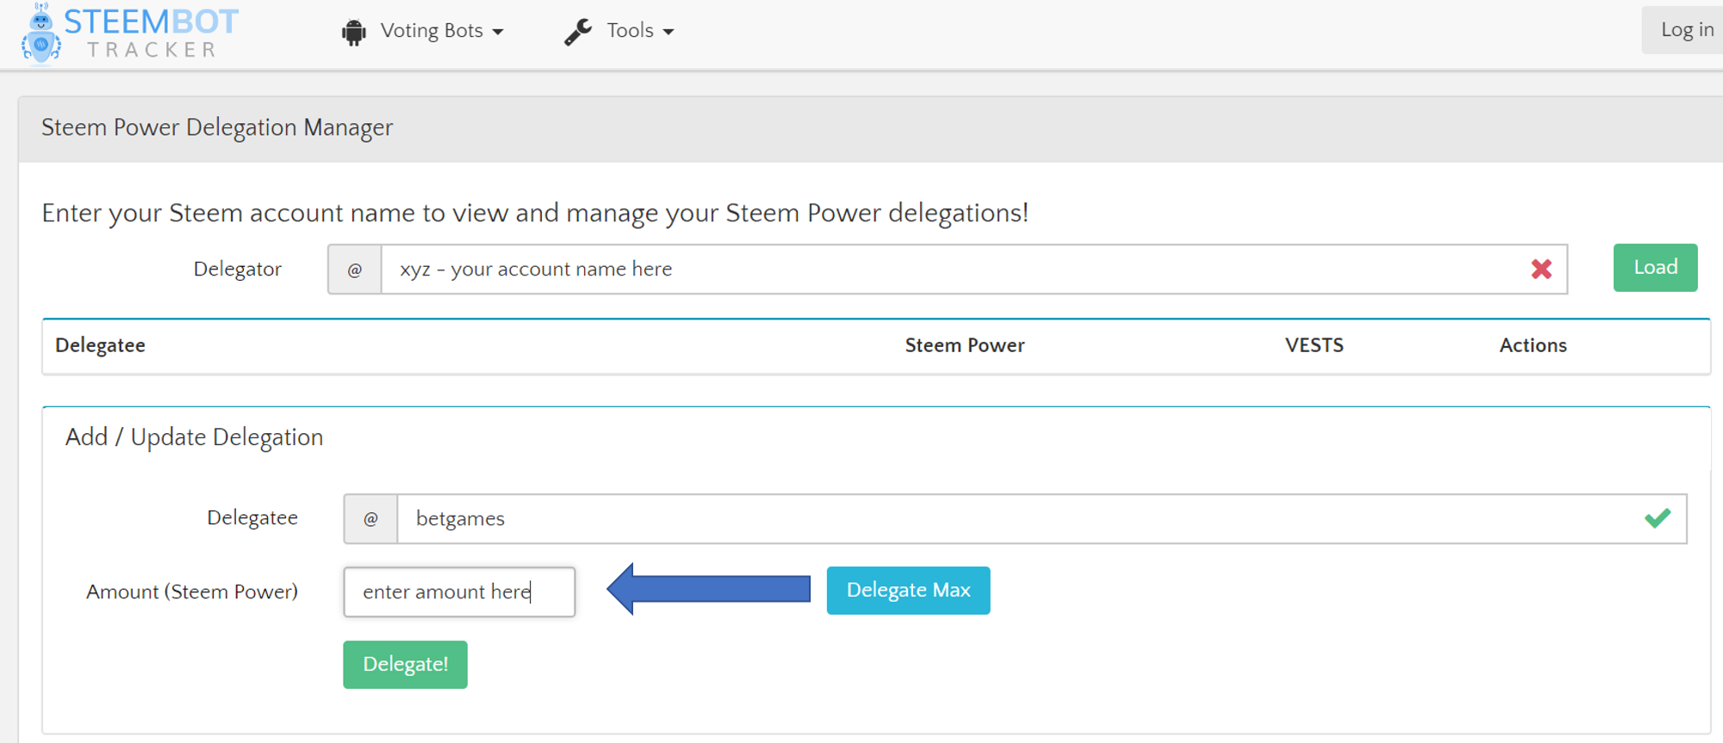This screenshot has height=743, width=1723.
Task: Submit with the green Delegate! button
Action: (x=405, y=665)
